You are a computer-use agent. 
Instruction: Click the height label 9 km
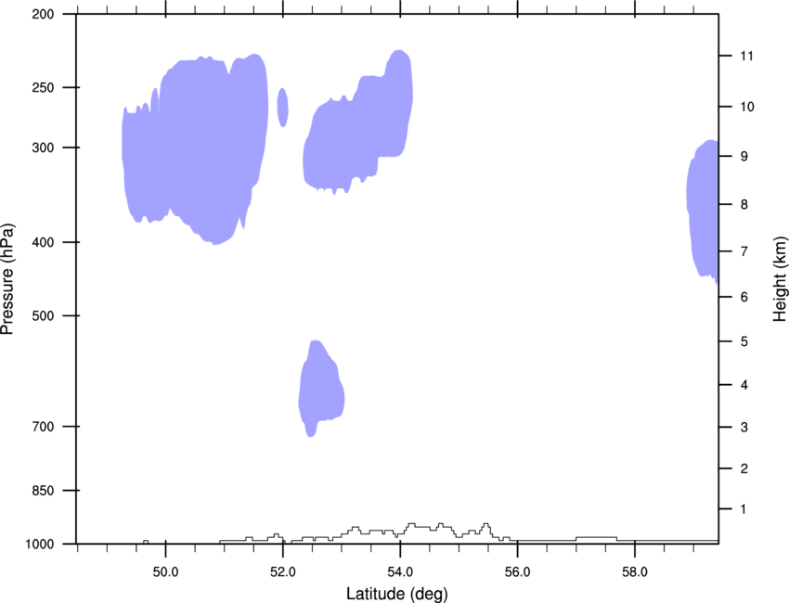coord(744,157)
